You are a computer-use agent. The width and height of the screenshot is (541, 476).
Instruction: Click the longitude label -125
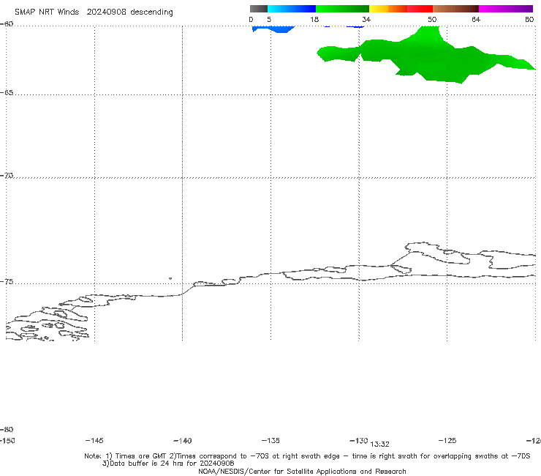coord(447,440)
